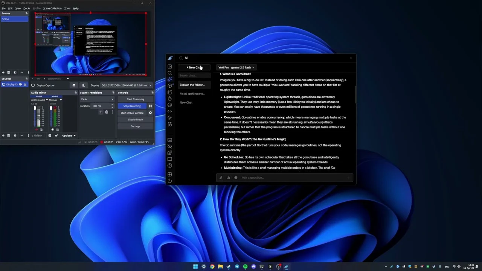This screenshot has width=482, height=271.
Task: Click the camera screenshot icon in chat input
Action: point(228,178)
